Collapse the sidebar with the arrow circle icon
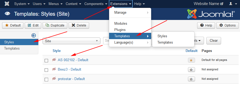The width and height of the screenshot is (240, 95). click(34, 35)
